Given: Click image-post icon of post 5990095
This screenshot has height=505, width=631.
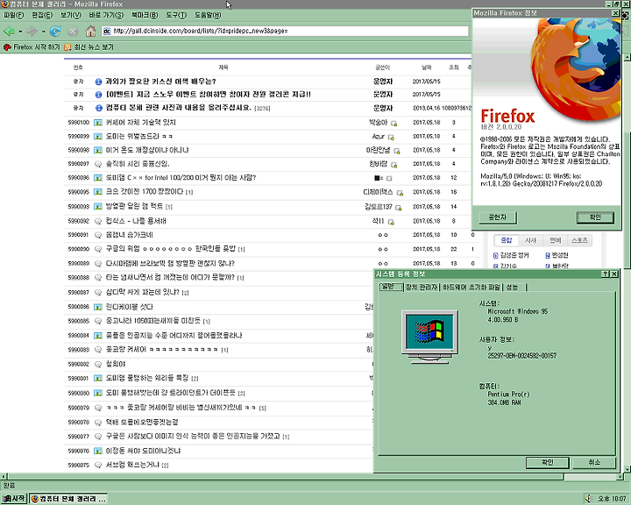Looking at the screenshot, I should (x=98, y=193).
